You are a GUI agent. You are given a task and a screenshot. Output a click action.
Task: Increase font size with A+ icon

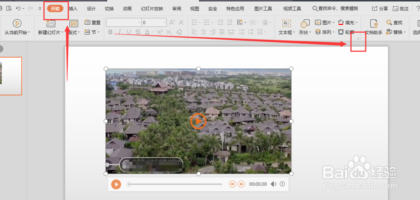pos(172,23)
